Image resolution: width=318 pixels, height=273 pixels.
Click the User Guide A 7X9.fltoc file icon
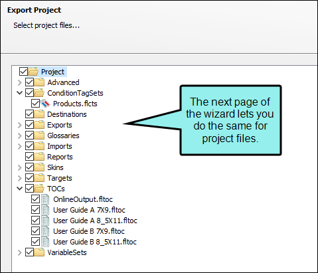(x=45, y=210)
